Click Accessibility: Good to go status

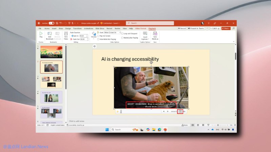[75, 125]
